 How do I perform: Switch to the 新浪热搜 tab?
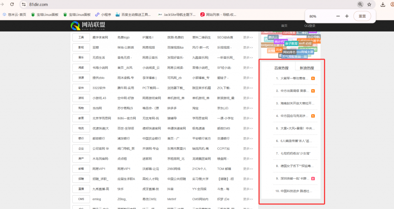[x=307, y=68]
